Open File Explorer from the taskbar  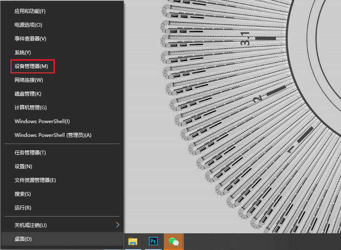tap(133, 241)
